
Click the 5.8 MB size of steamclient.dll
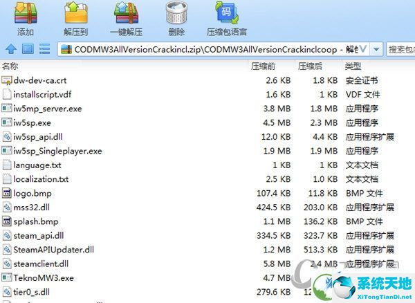click(277, 264)
